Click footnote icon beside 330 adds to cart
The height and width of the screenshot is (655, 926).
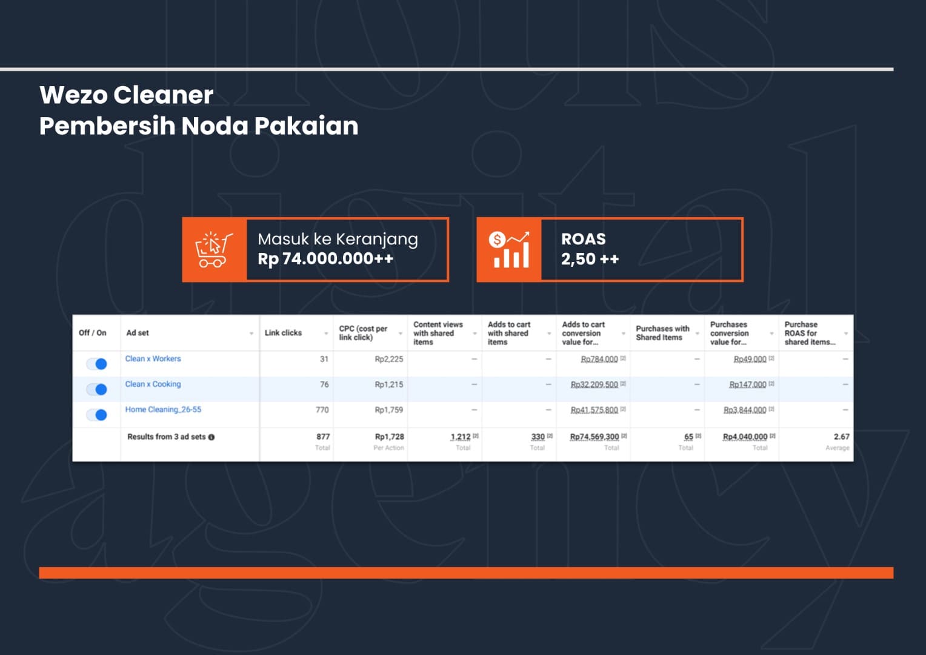pyautogui.click(x=550, y=436)
